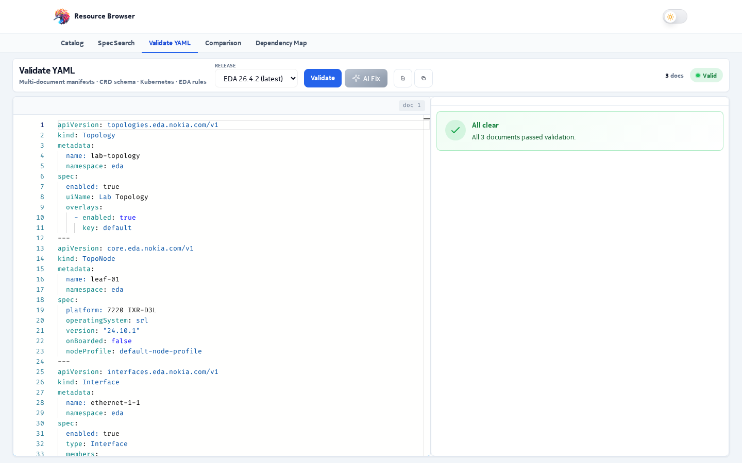This screenshot has height=463, width=742.
Task: Click line number 12 in the gutter
Action: click(40, 238)
